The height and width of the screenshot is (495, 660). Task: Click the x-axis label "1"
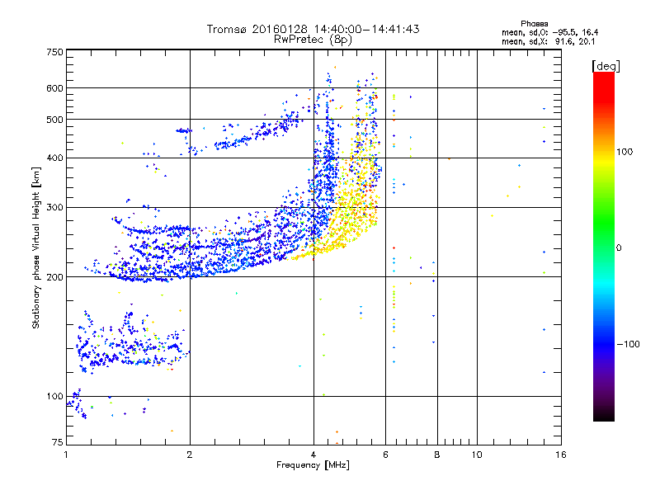coord(66,455)
